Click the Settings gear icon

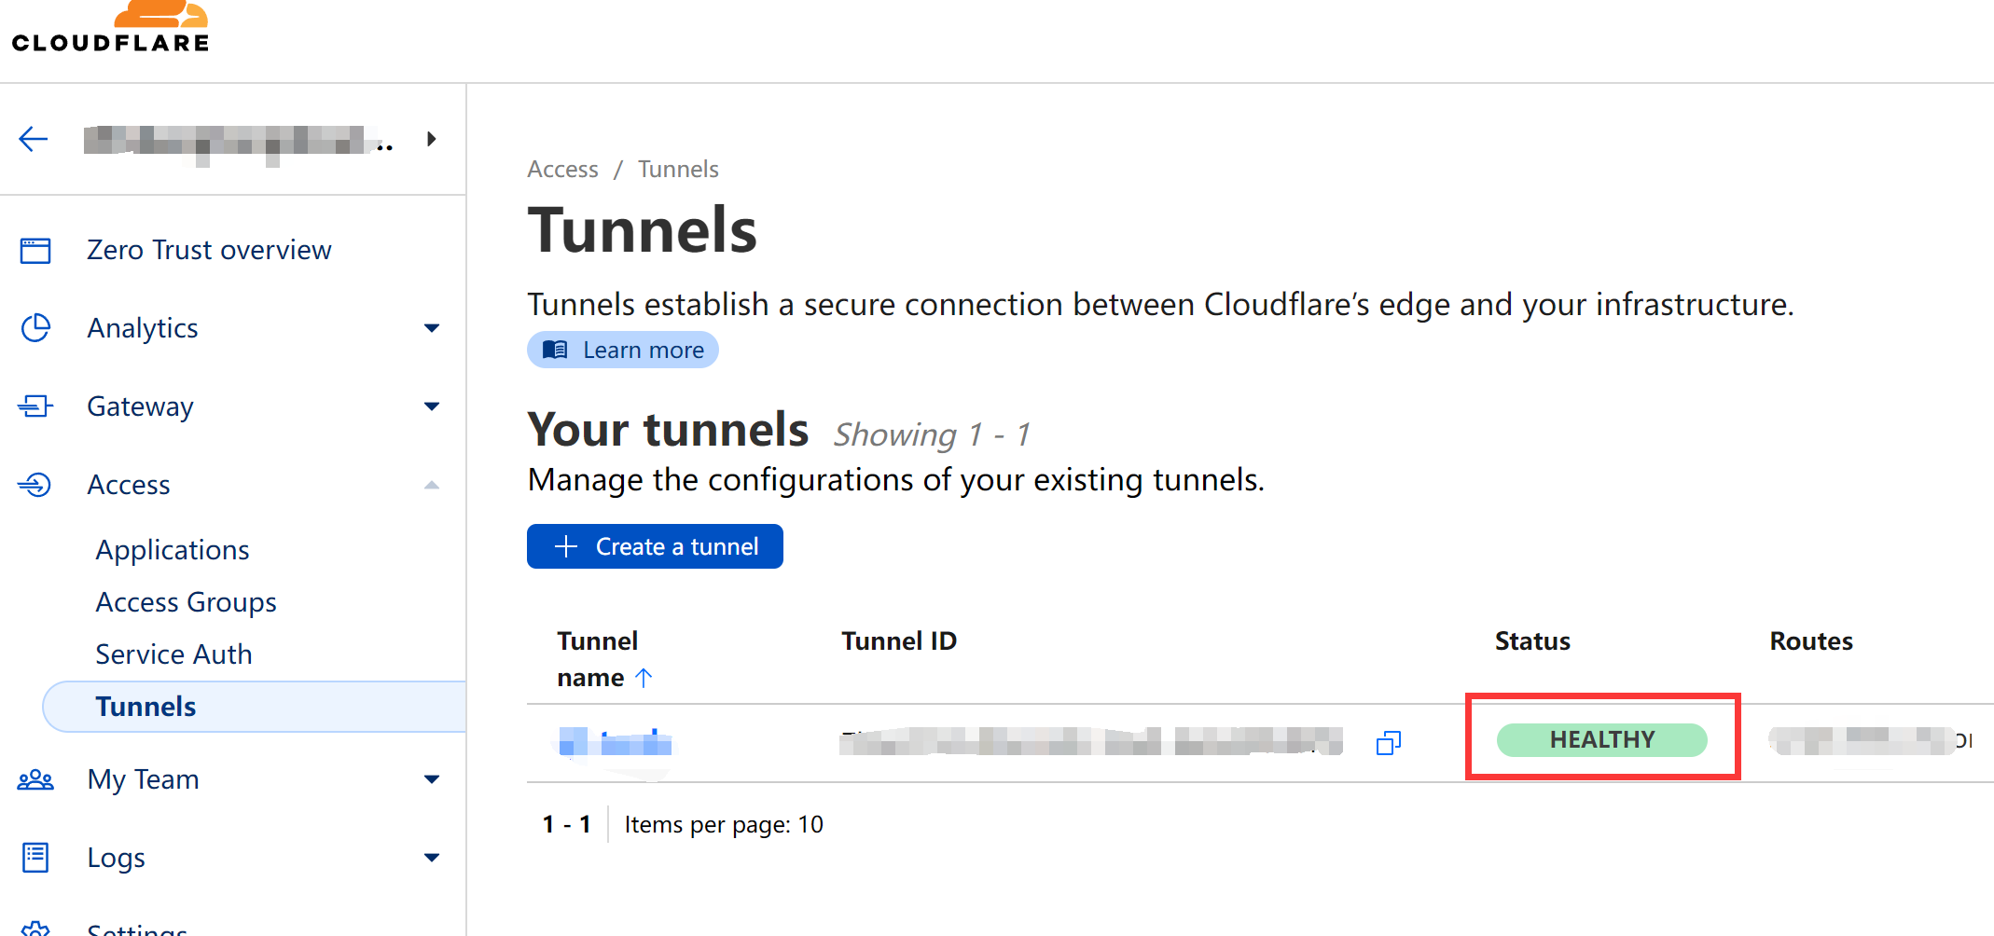pyautogui.click(x=35, y=929)
